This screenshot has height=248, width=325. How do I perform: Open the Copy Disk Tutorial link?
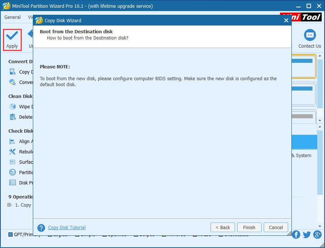click(x=66, y=227)
